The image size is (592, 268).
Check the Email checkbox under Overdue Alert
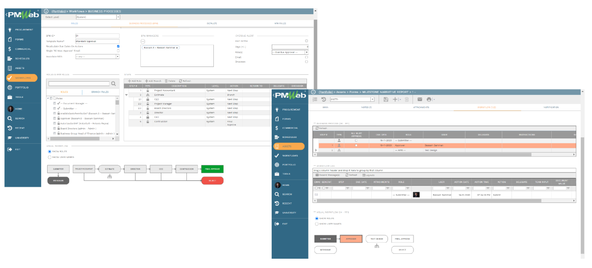tap(307, 57)
